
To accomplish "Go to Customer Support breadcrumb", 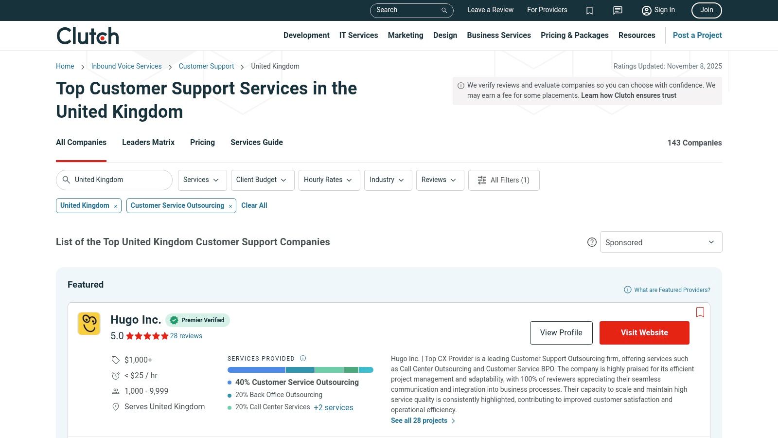I will pos(206,66).
